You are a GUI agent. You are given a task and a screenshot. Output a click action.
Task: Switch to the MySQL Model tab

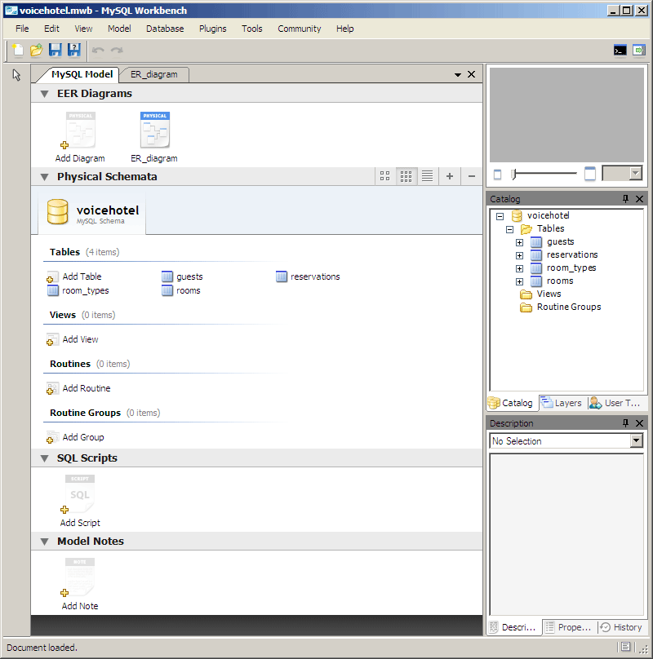tap(82, 74)
